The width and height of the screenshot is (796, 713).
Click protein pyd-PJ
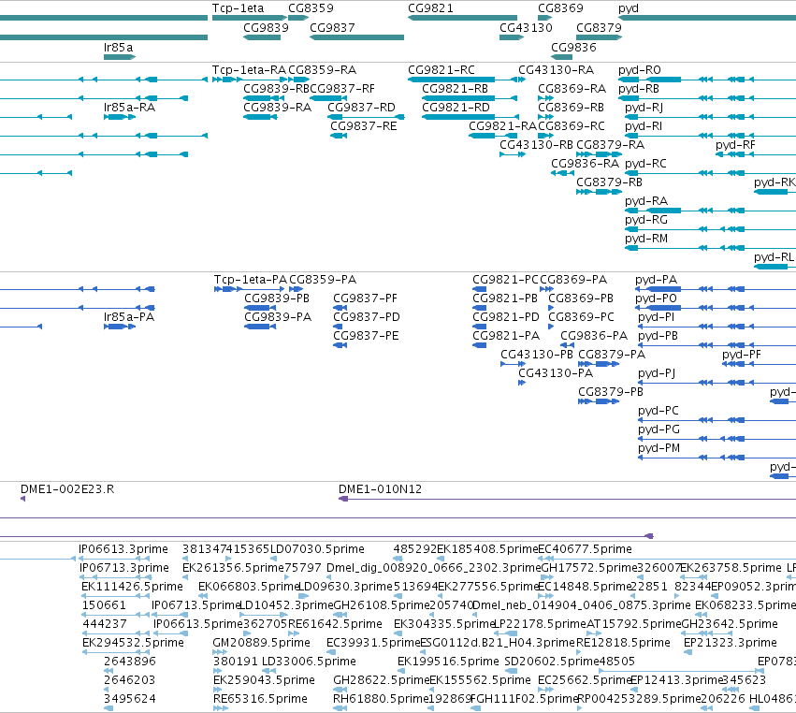pos(657,373)
